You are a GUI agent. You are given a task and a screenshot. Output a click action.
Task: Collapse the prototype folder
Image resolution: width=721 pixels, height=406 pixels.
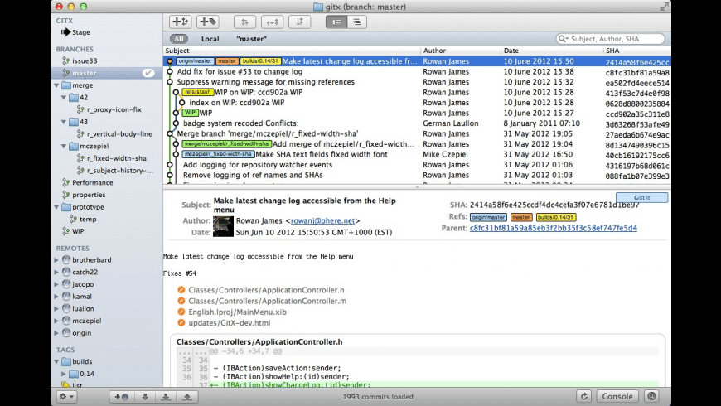(x=56, y=207)
